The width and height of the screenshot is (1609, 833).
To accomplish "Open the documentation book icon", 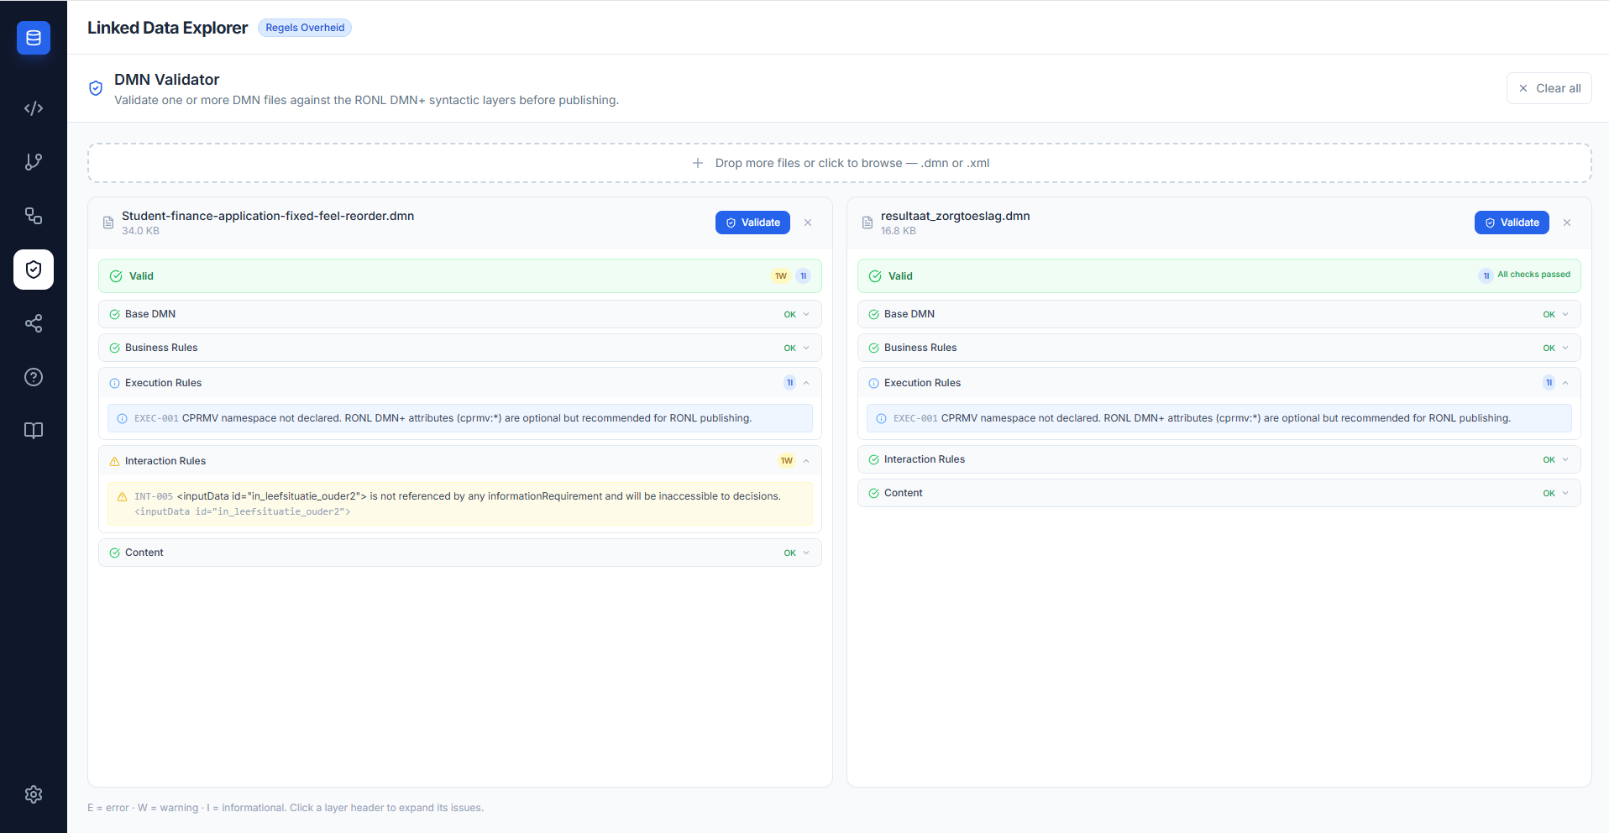I will pyautogui.click(x=34, y=431).
